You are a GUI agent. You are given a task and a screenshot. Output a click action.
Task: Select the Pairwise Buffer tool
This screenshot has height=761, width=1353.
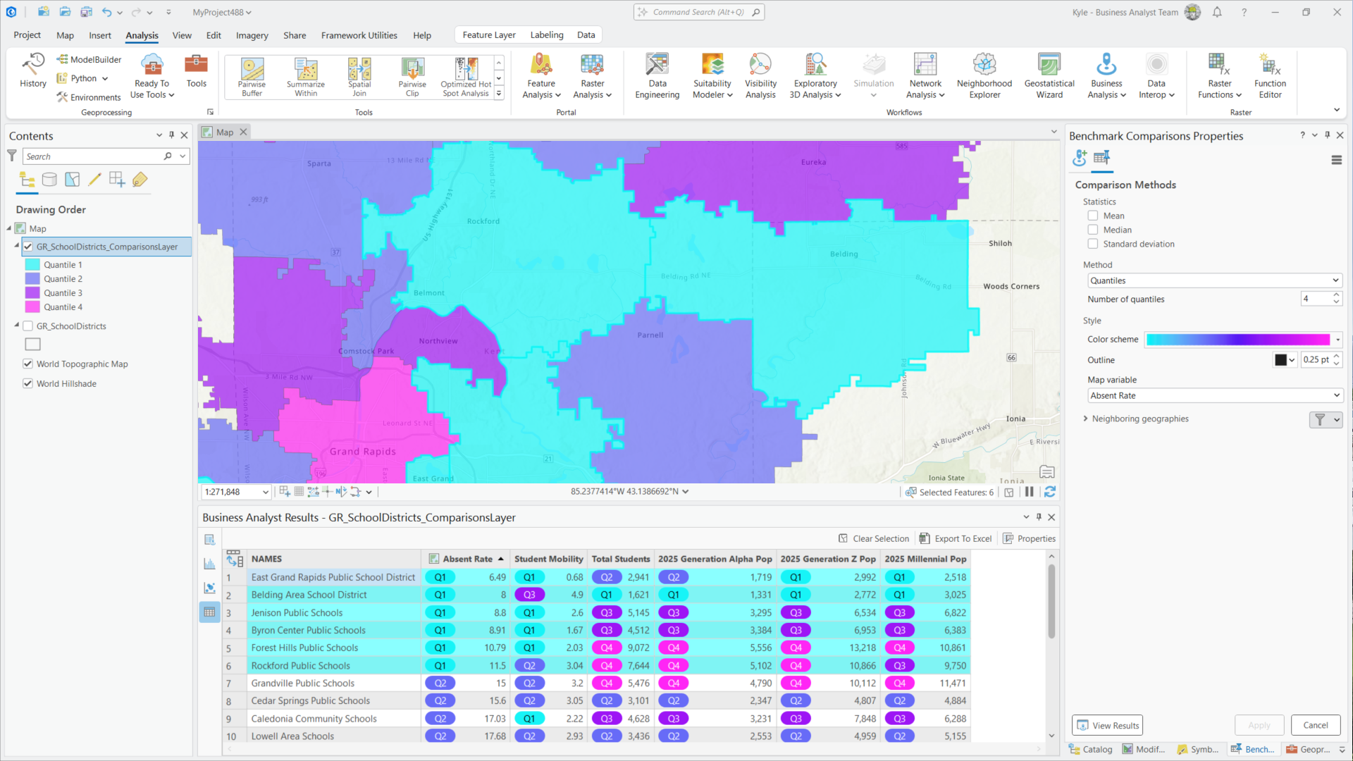click(252, 76)
